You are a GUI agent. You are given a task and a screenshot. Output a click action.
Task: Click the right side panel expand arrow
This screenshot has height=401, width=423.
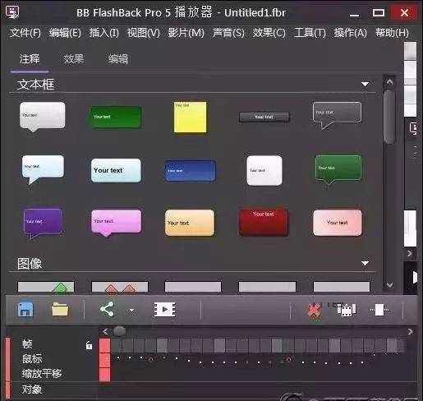click(x=410, y=253)
